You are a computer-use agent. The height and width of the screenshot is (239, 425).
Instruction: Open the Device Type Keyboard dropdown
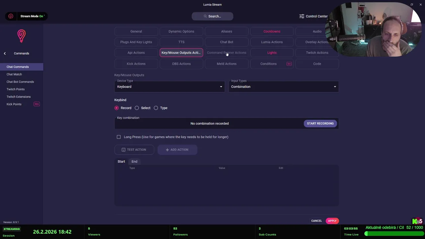170,87
